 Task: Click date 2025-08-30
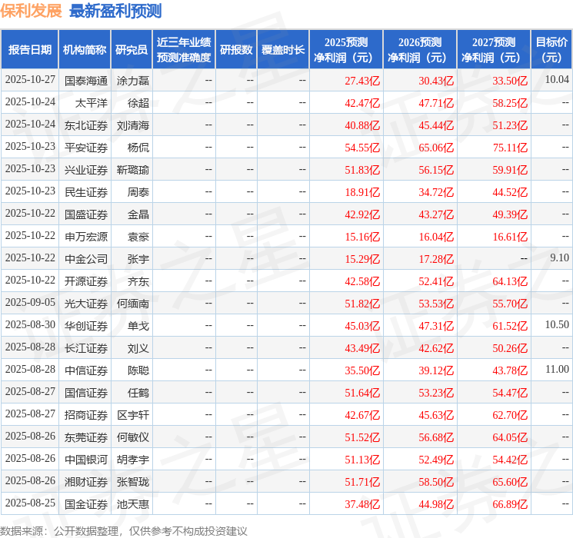(30, 324)
